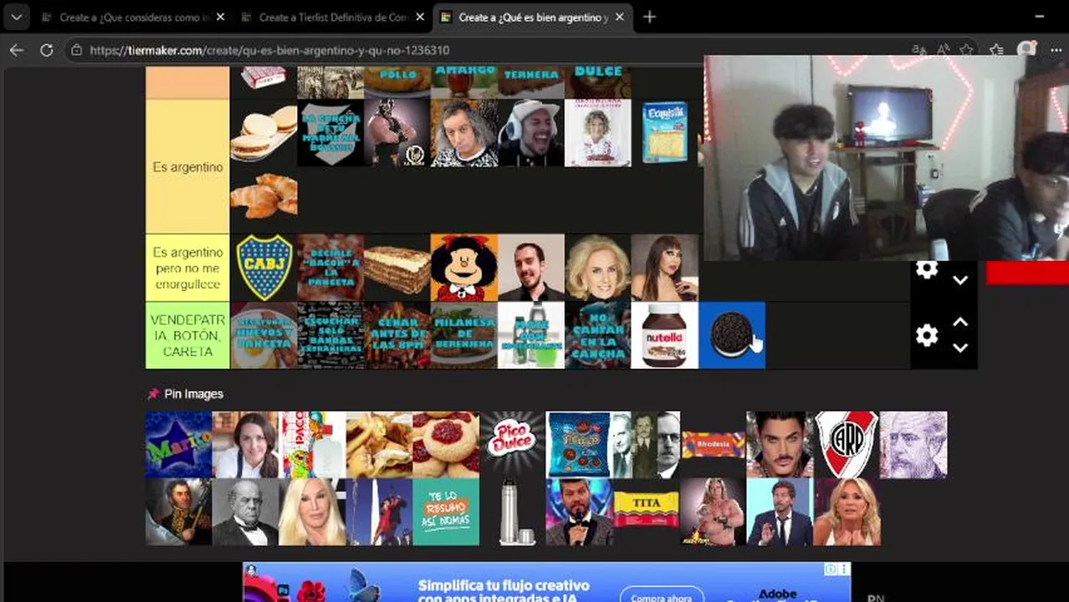Pick the steel thermos image
Screen dimensions: 1069x602
tap(513, 512)
